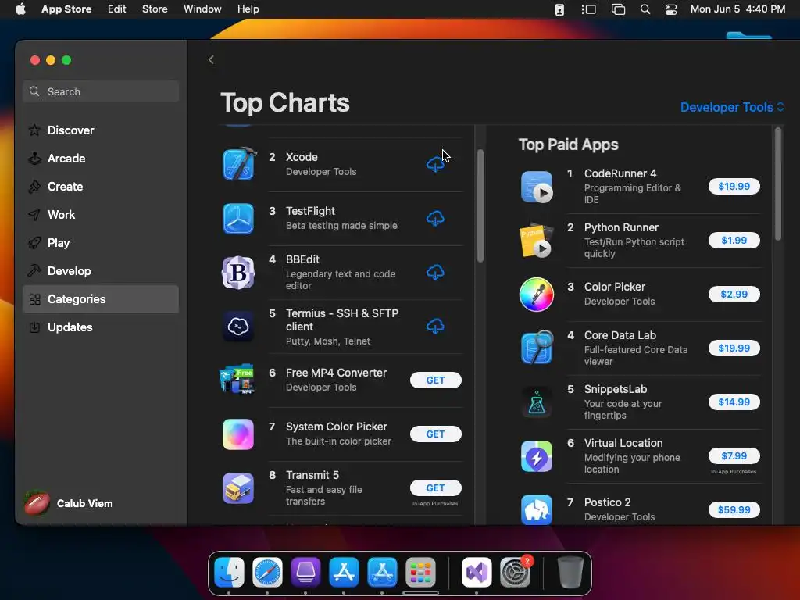Buy SnippetsLab for $14.99
The height and width of the screenshot is (600, 800).
[x=734, y=402]
